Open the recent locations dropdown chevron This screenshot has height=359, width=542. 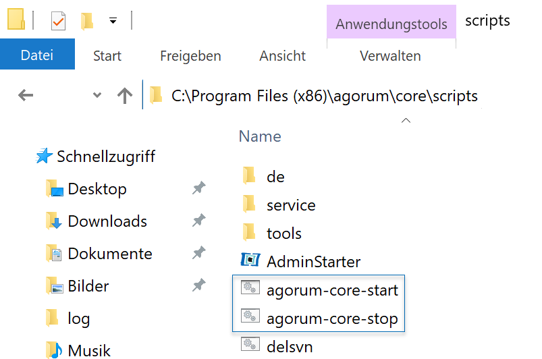coord(97,95)
